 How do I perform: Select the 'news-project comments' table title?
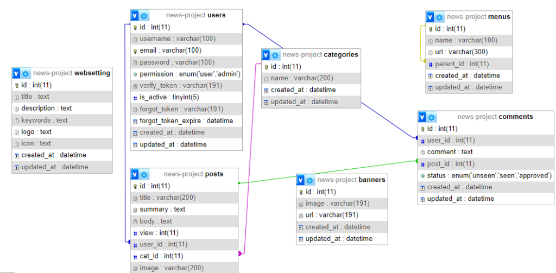[495, 117]
